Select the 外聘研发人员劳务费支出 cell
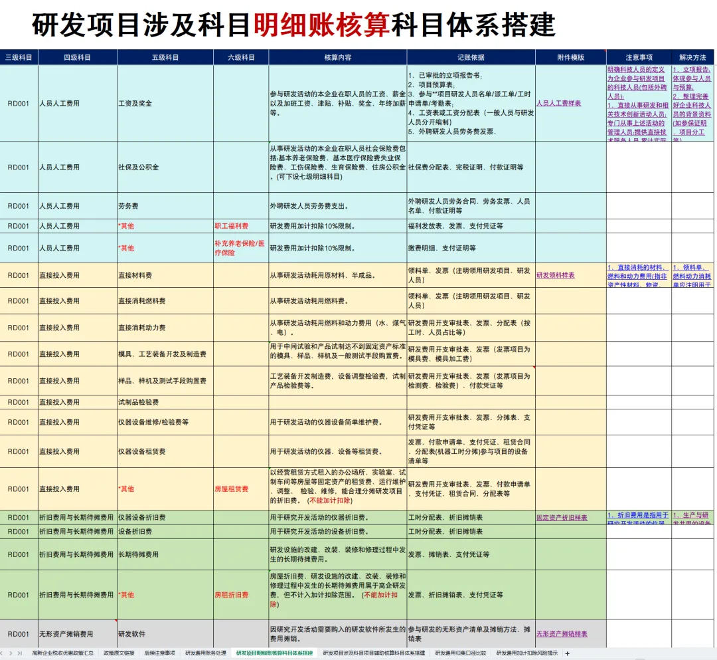 pyautogui.click(x=338, y=206)
